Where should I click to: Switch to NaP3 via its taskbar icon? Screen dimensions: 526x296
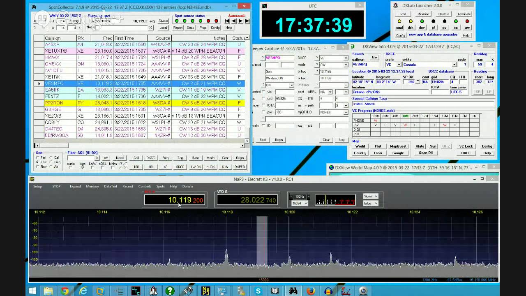tap(206, 291)
